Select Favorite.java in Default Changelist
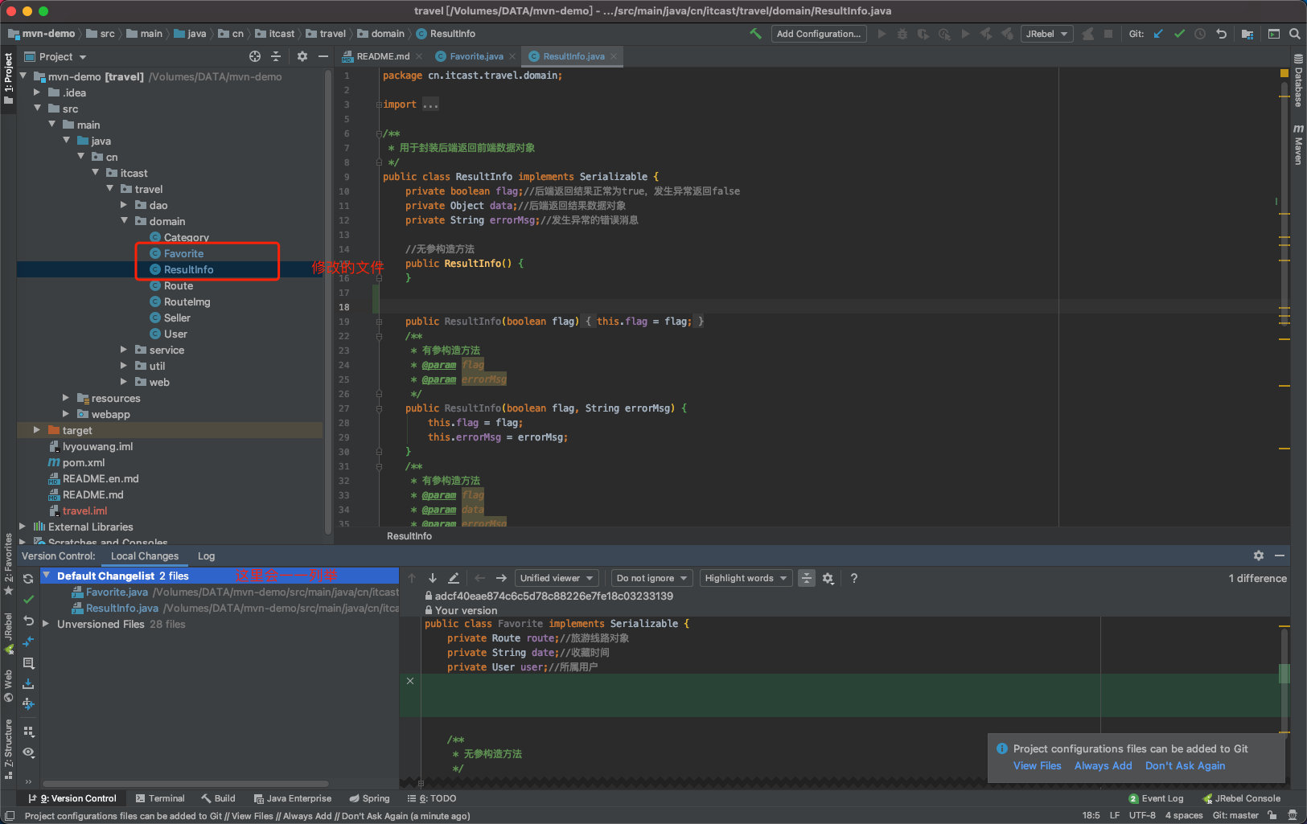This screenshot has height=824, width=1307. (220, 592)
